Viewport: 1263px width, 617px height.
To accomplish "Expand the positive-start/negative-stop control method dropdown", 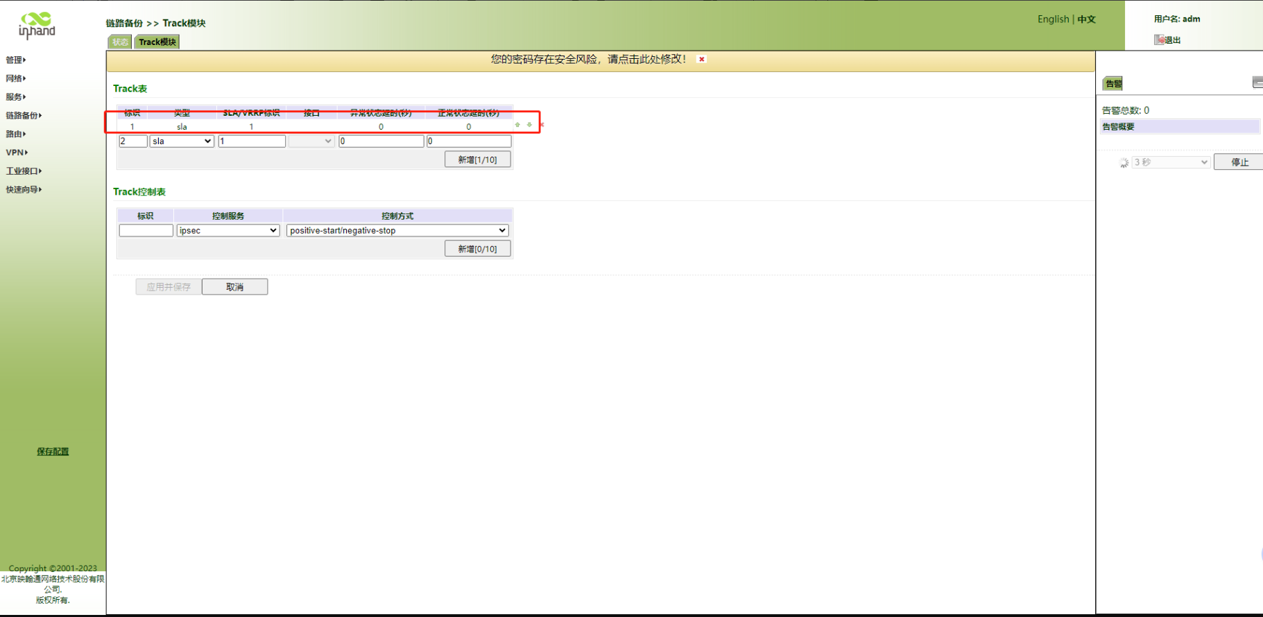I will coord(397,231).
